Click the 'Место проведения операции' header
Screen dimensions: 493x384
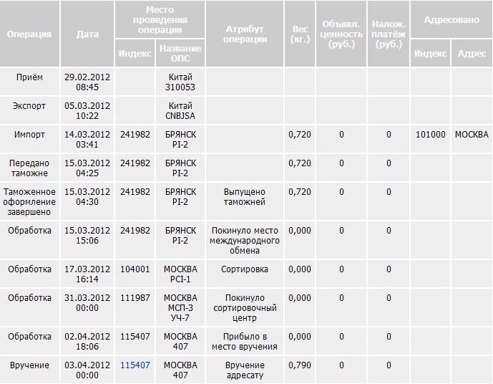160,19
